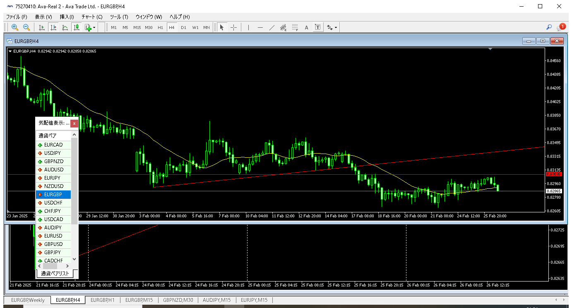
Task: Select CHFJPY in the symbol list
Action: coord(53,211)
